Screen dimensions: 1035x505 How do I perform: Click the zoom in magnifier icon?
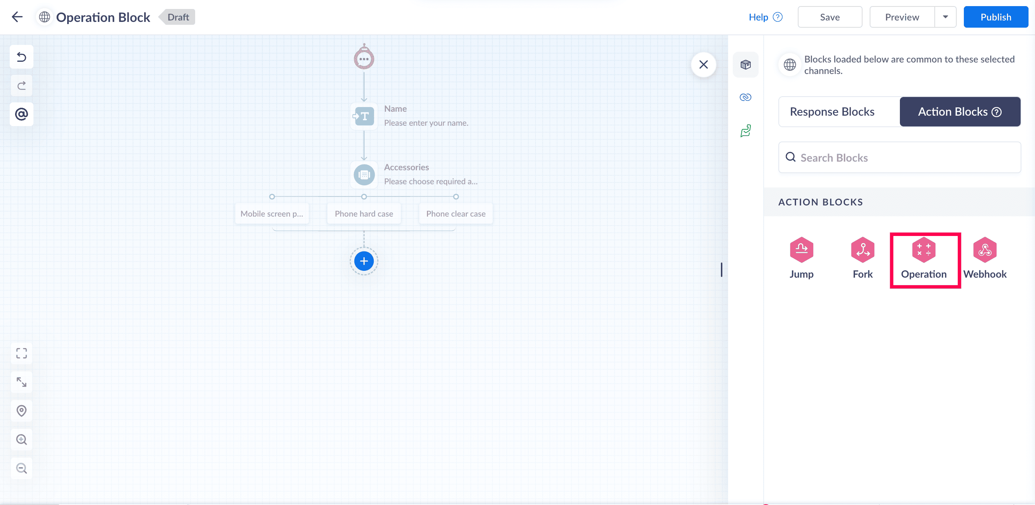point(22,440)
